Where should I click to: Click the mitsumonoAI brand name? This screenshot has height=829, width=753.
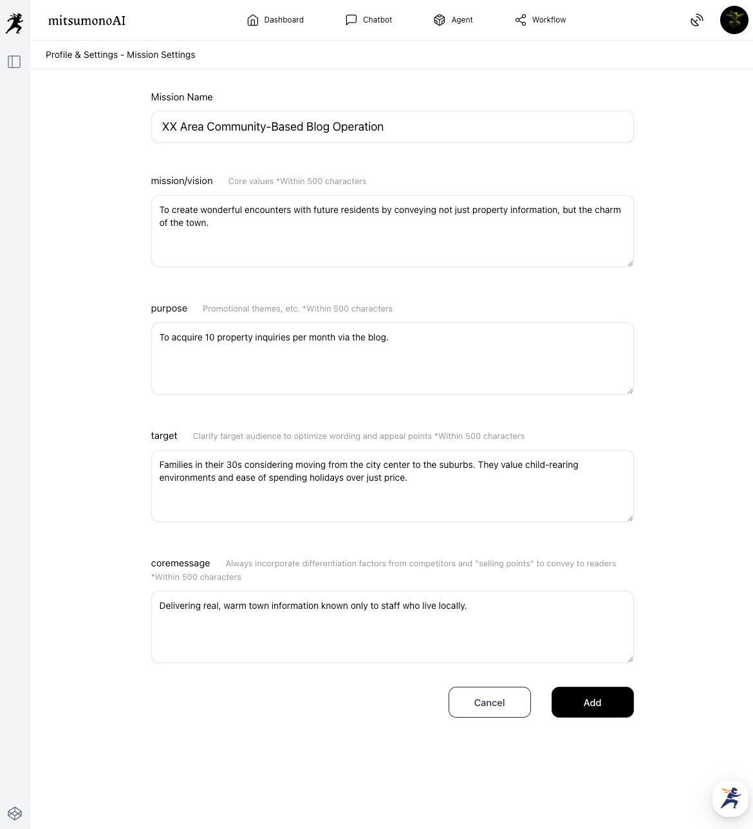tap(87, 21)
